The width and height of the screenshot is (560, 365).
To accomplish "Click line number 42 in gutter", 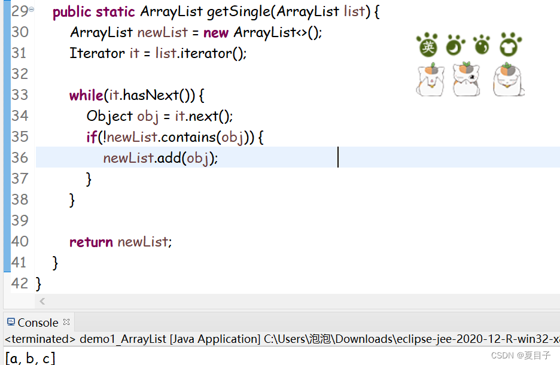I will coord(19,283).
